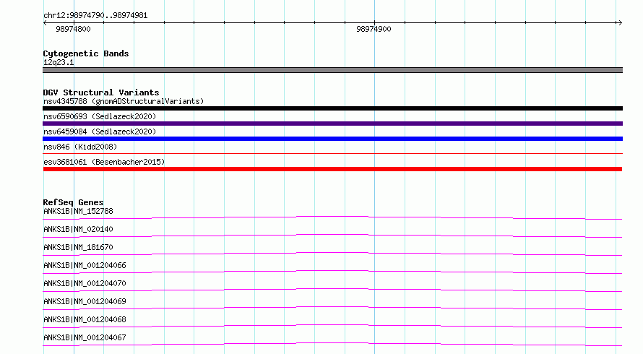The image size is (643, 354).
Task: Select the magenta intron line of NM_001204070
Action: (332, 289)
